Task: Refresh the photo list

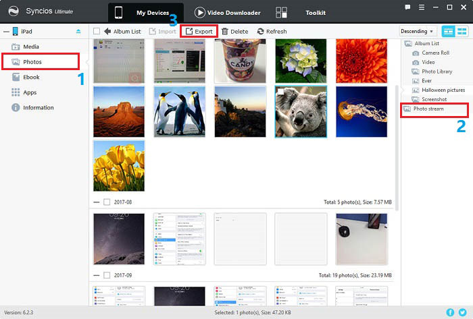Action: pos(272,31)
